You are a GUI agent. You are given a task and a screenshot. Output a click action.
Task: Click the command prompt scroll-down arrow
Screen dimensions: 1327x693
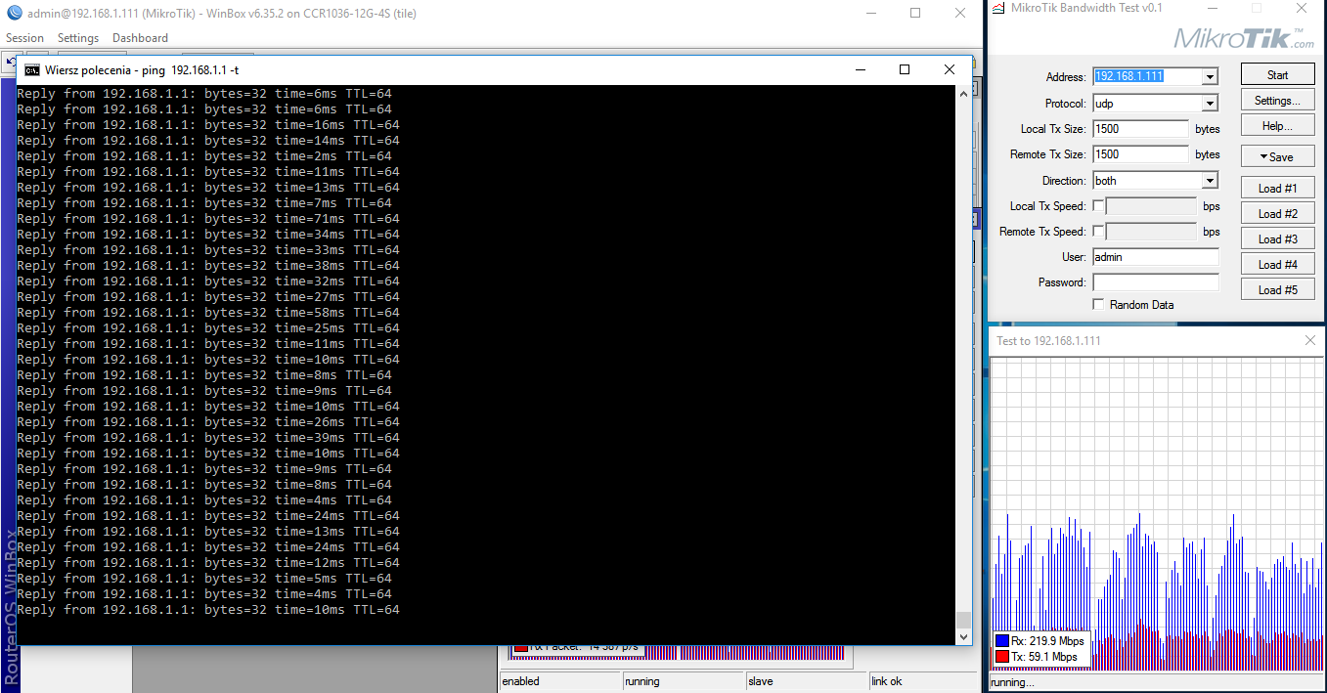[963, 636]
